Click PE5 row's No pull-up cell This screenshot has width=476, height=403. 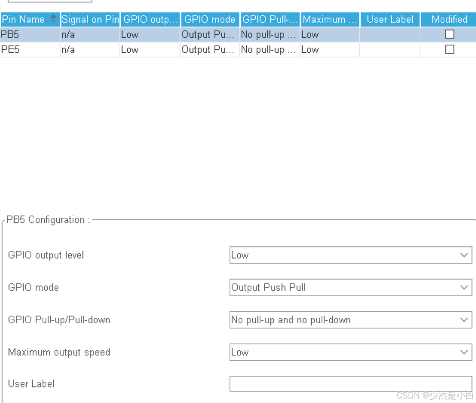[270, 49]
